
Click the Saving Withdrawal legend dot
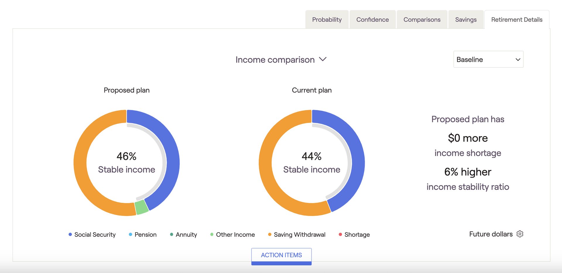tap(270, 234)
